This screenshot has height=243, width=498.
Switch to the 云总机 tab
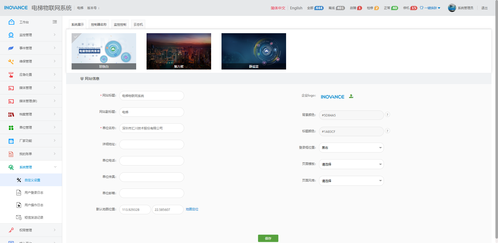click(138, 24)
